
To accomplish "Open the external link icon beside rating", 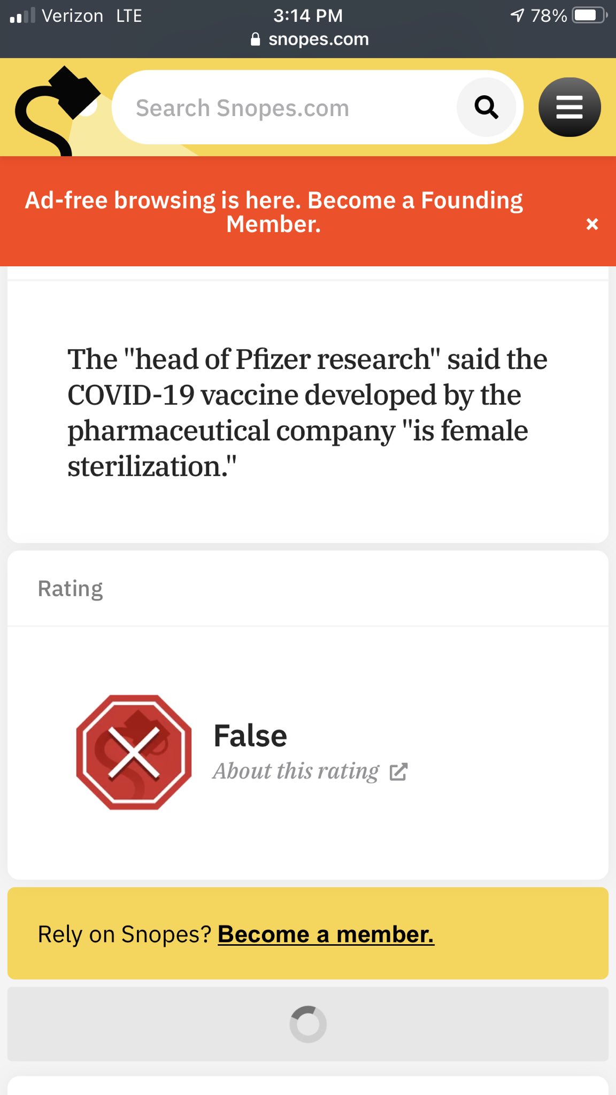I will pos(398,772).
